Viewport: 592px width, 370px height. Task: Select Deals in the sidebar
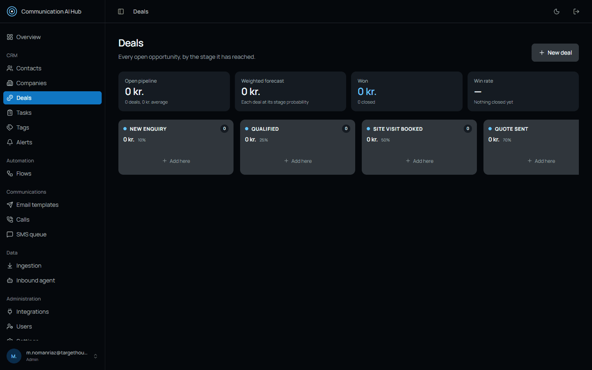click(x=52, y=98)
